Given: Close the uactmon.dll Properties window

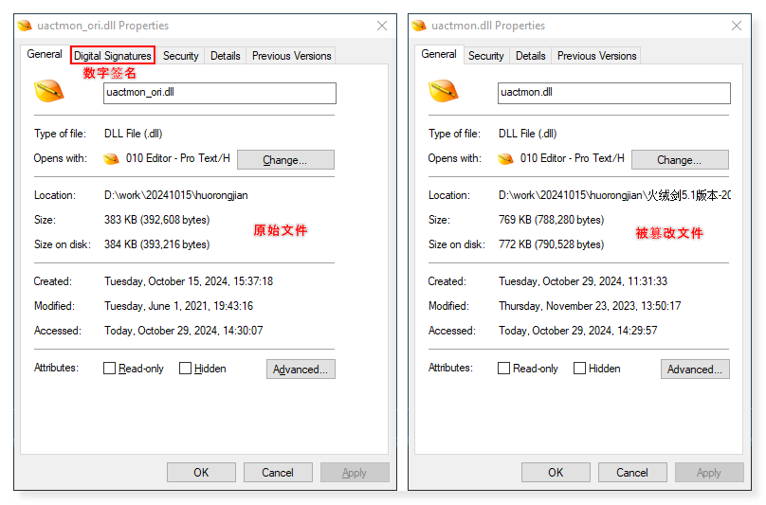Looking at the screenshot, I should 732,26.
